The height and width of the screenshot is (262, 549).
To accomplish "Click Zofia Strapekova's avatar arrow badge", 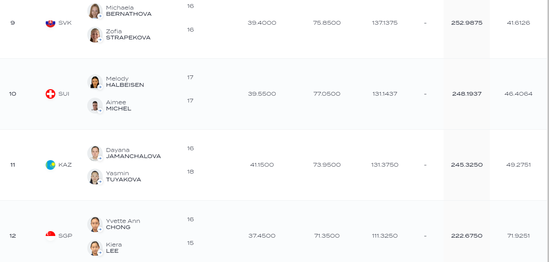I will point(100,40).
